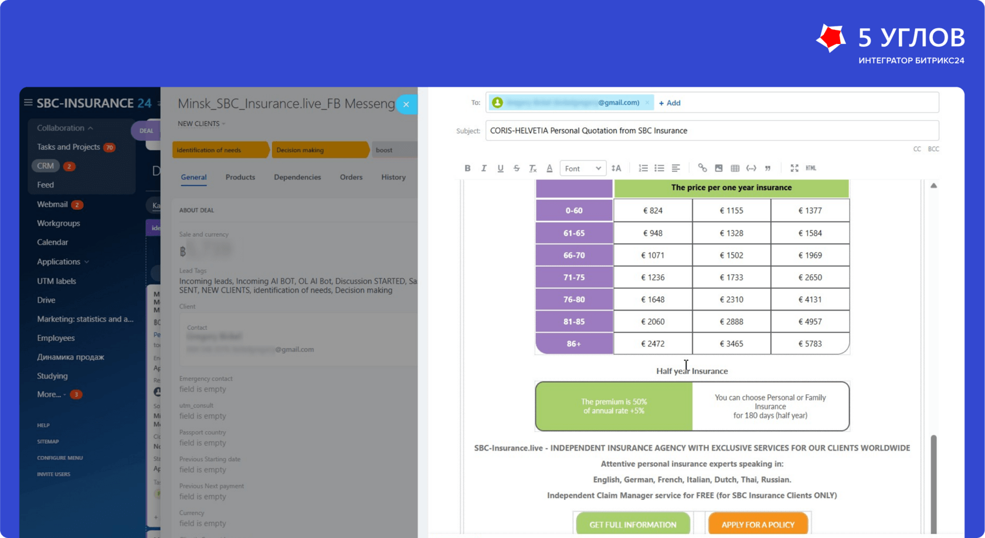Open text alignment options
Screen dimensions: 985x538
(x=676, y=168)
